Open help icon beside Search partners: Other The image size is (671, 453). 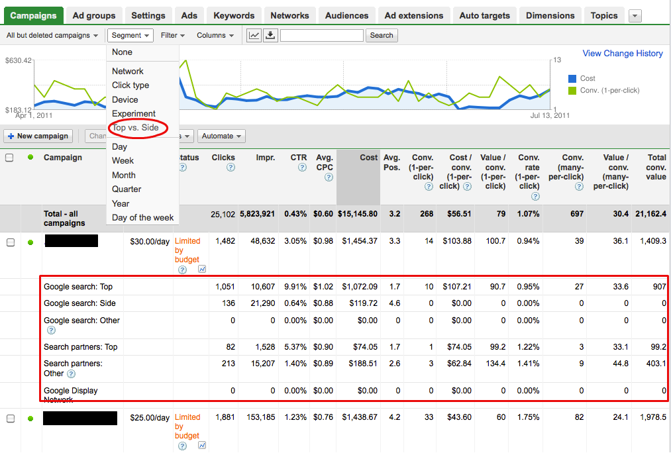pos(72,374)
